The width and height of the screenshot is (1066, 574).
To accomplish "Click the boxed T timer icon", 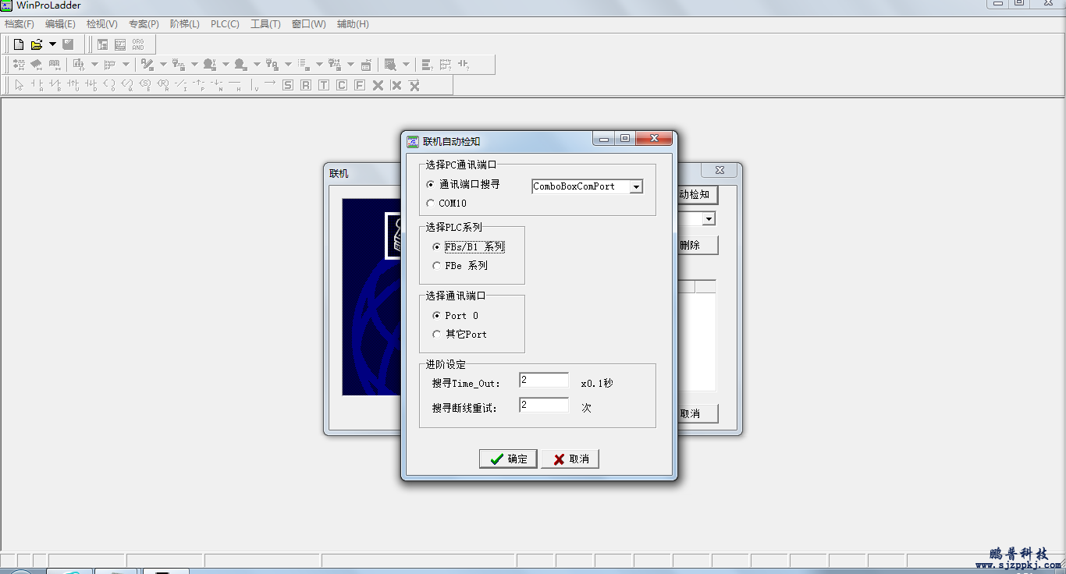I will 324,85.
